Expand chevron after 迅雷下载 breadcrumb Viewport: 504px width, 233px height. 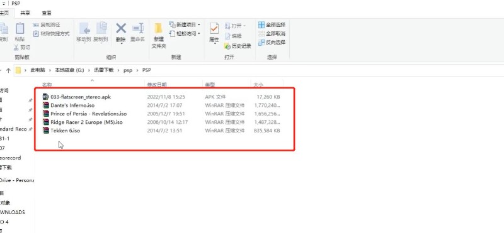tap(118, 70)
